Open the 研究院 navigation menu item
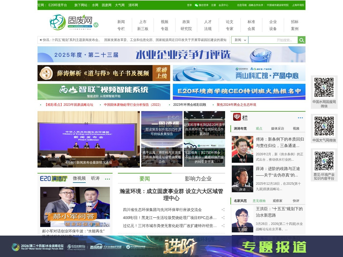 point(186,29)
